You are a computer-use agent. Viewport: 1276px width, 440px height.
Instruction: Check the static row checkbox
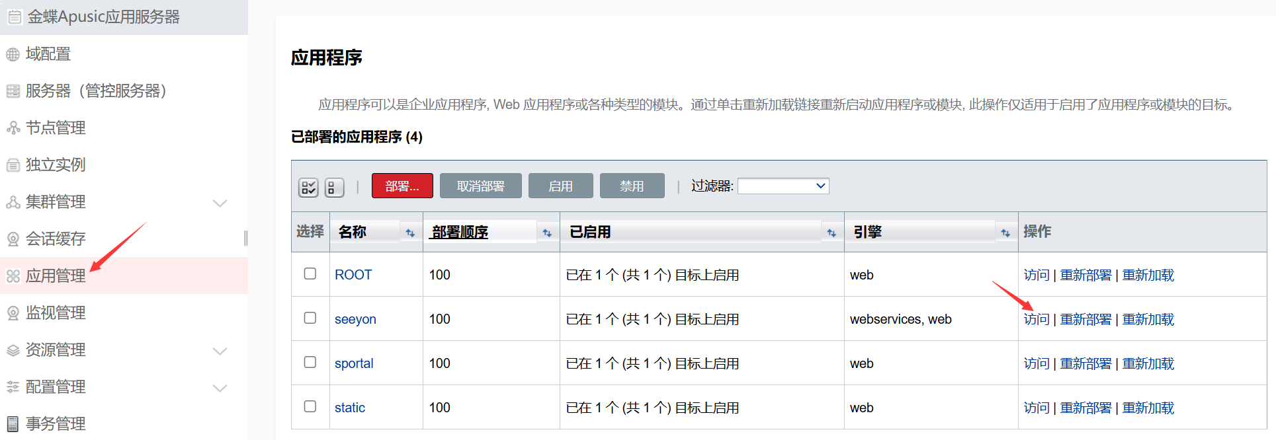pos(310,406)
